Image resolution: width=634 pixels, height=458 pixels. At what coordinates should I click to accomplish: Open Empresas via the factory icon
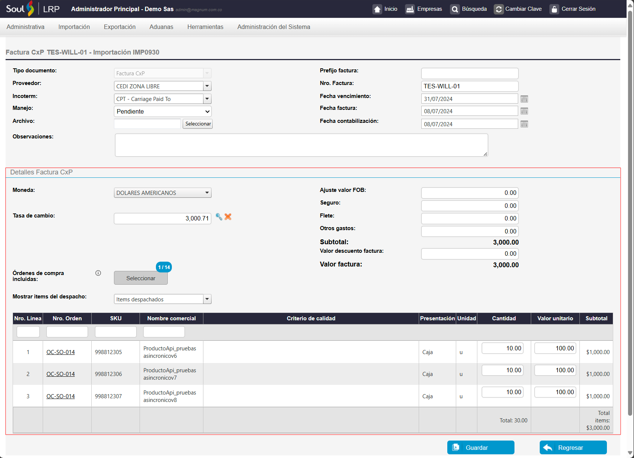click(x=410, y=9)
